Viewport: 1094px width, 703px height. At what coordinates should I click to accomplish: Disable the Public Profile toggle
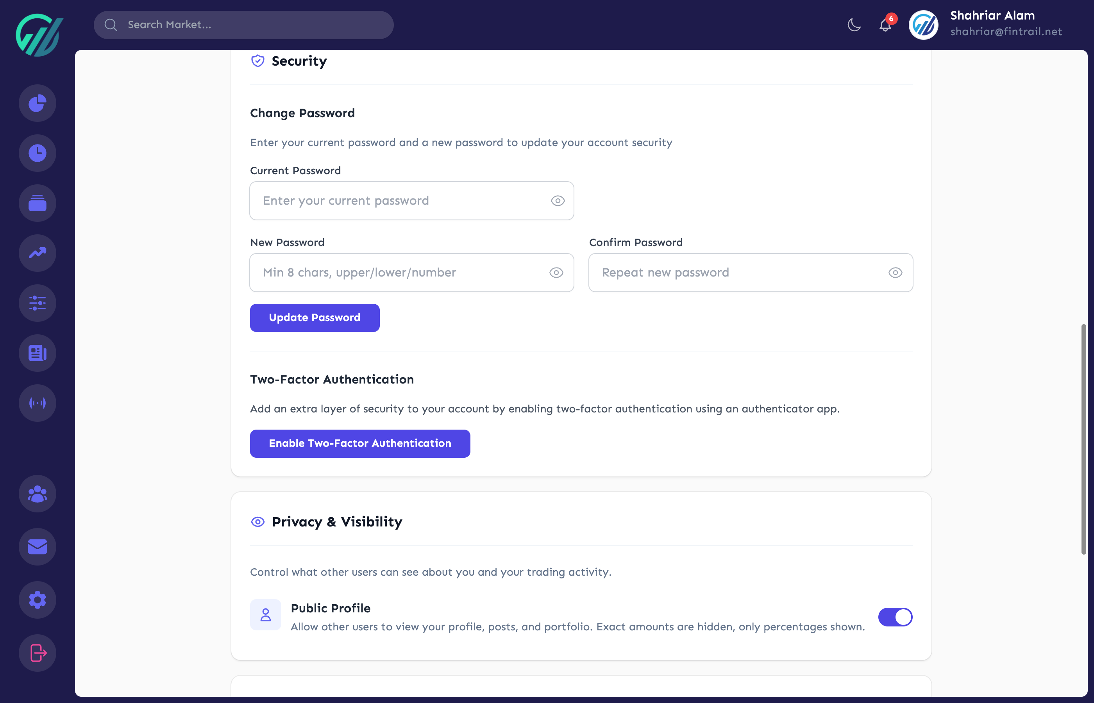tap(894, 617)
